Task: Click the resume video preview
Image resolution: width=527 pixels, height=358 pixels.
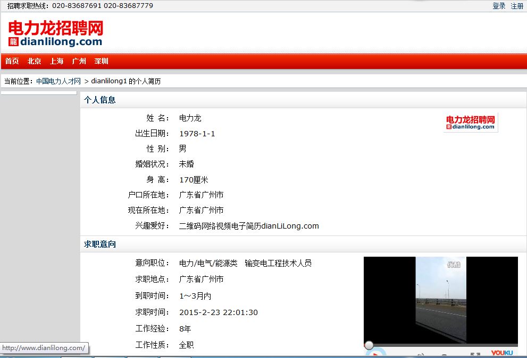Action: pyautogui.click(x=440, y=300)
